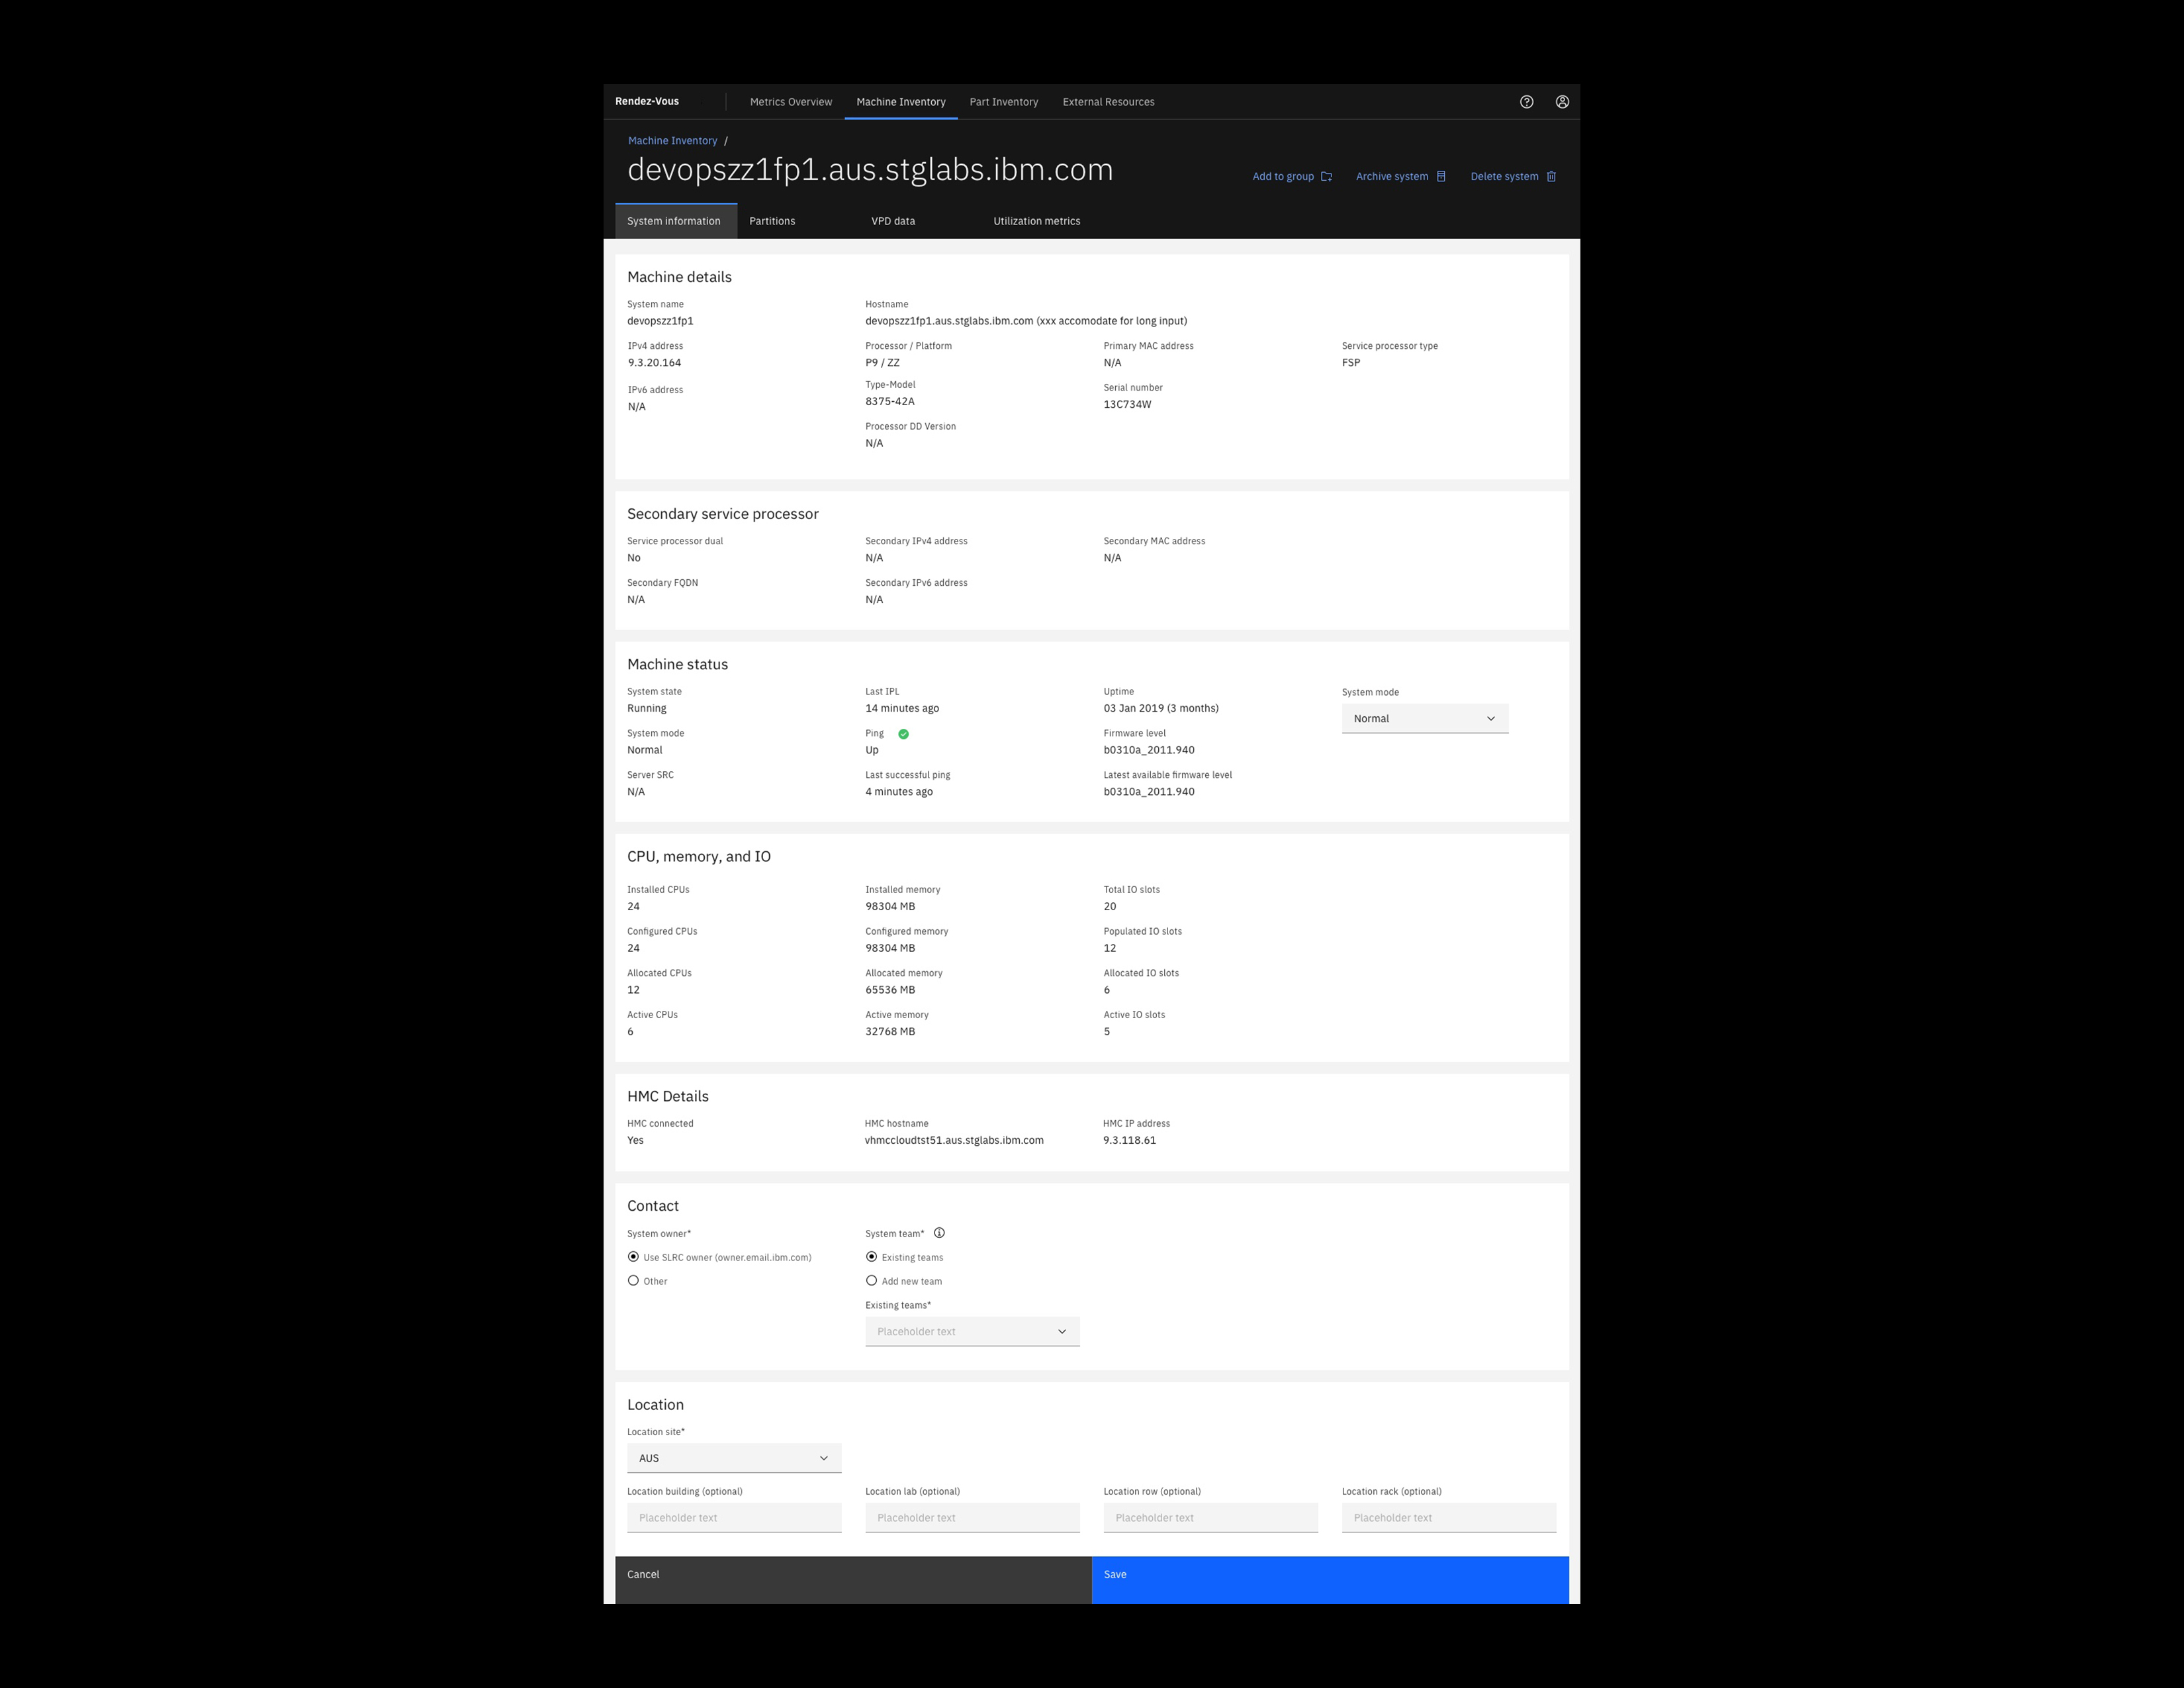Click the blue Save button
2184x1688 pixels.
pos(1330,1580)
